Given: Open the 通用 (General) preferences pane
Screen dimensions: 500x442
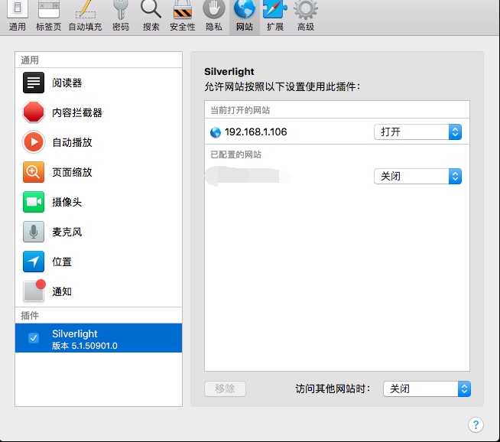Looking at the screenshot, I should [18, 17].
